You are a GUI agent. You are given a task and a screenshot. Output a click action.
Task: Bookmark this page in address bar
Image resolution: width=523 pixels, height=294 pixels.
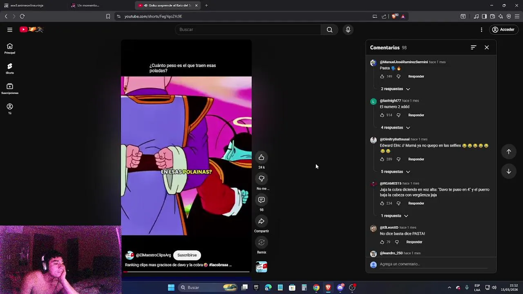(x=108, y=16)
